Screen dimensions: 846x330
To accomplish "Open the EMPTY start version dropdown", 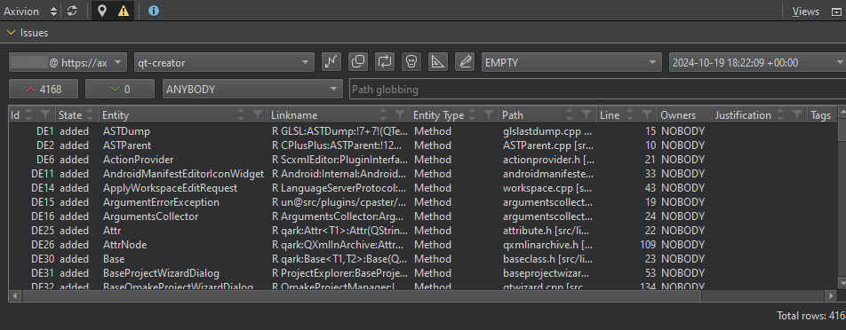I will [x=571, y=62].
